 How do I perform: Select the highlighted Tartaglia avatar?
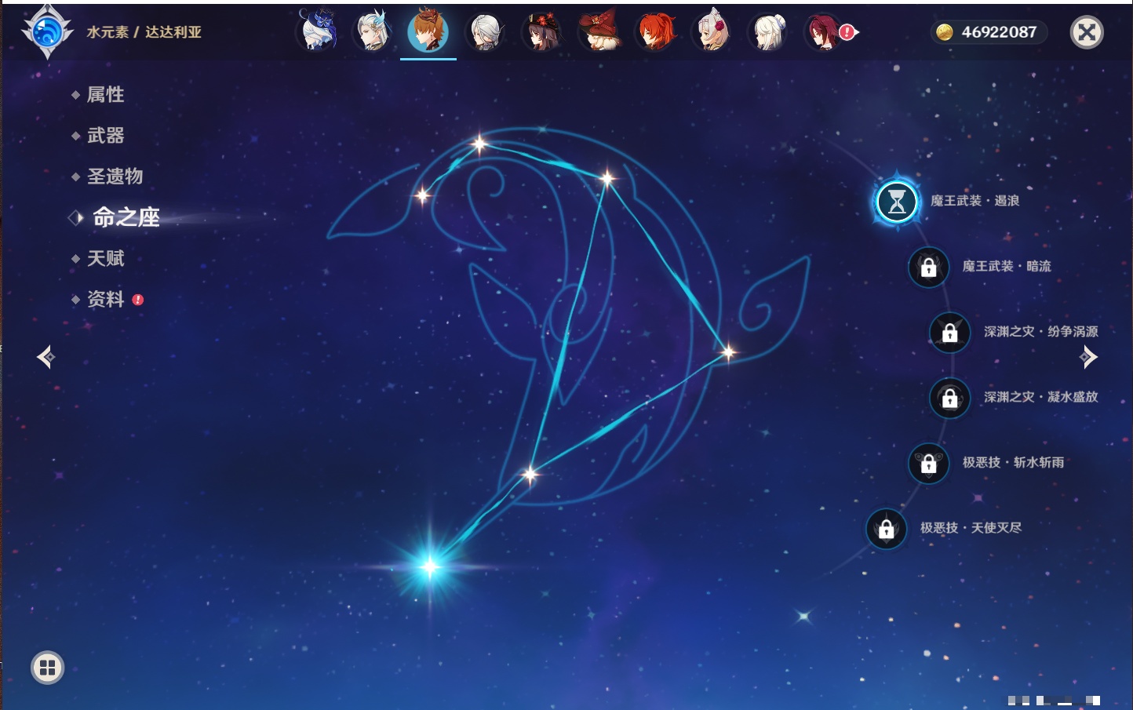(x=428, y=31)
